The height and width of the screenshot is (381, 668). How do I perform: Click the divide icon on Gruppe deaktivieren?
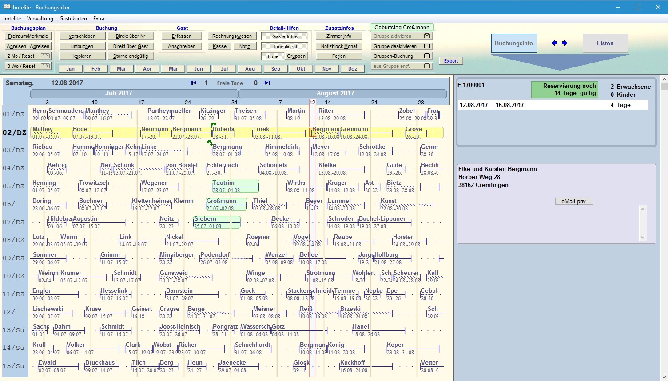[427, 46]
